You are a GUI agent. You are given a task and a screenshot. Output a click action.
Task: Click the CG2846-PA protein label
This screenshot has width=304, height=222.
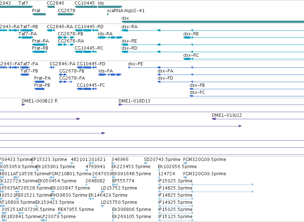click(63, 64)
